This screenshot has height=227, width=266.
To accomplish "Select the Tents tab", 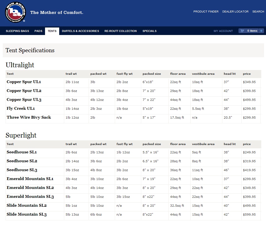I will click(x=52, y=31).
